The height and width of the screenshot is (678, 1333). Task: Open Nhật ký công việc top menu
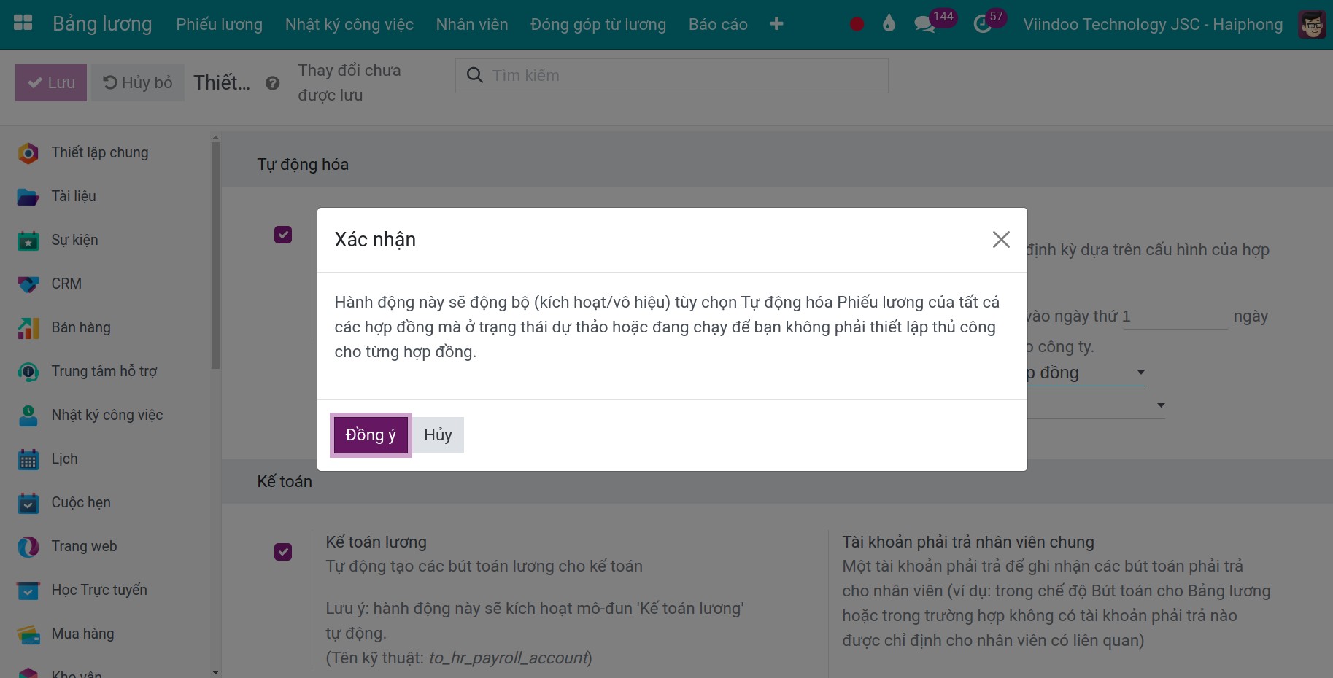pos(349,24)
